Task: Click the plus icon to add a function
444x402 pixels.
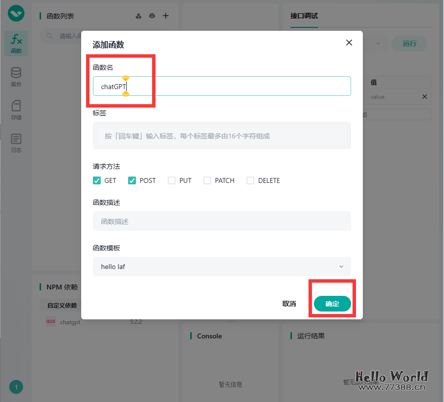Action: pos(166,16)
